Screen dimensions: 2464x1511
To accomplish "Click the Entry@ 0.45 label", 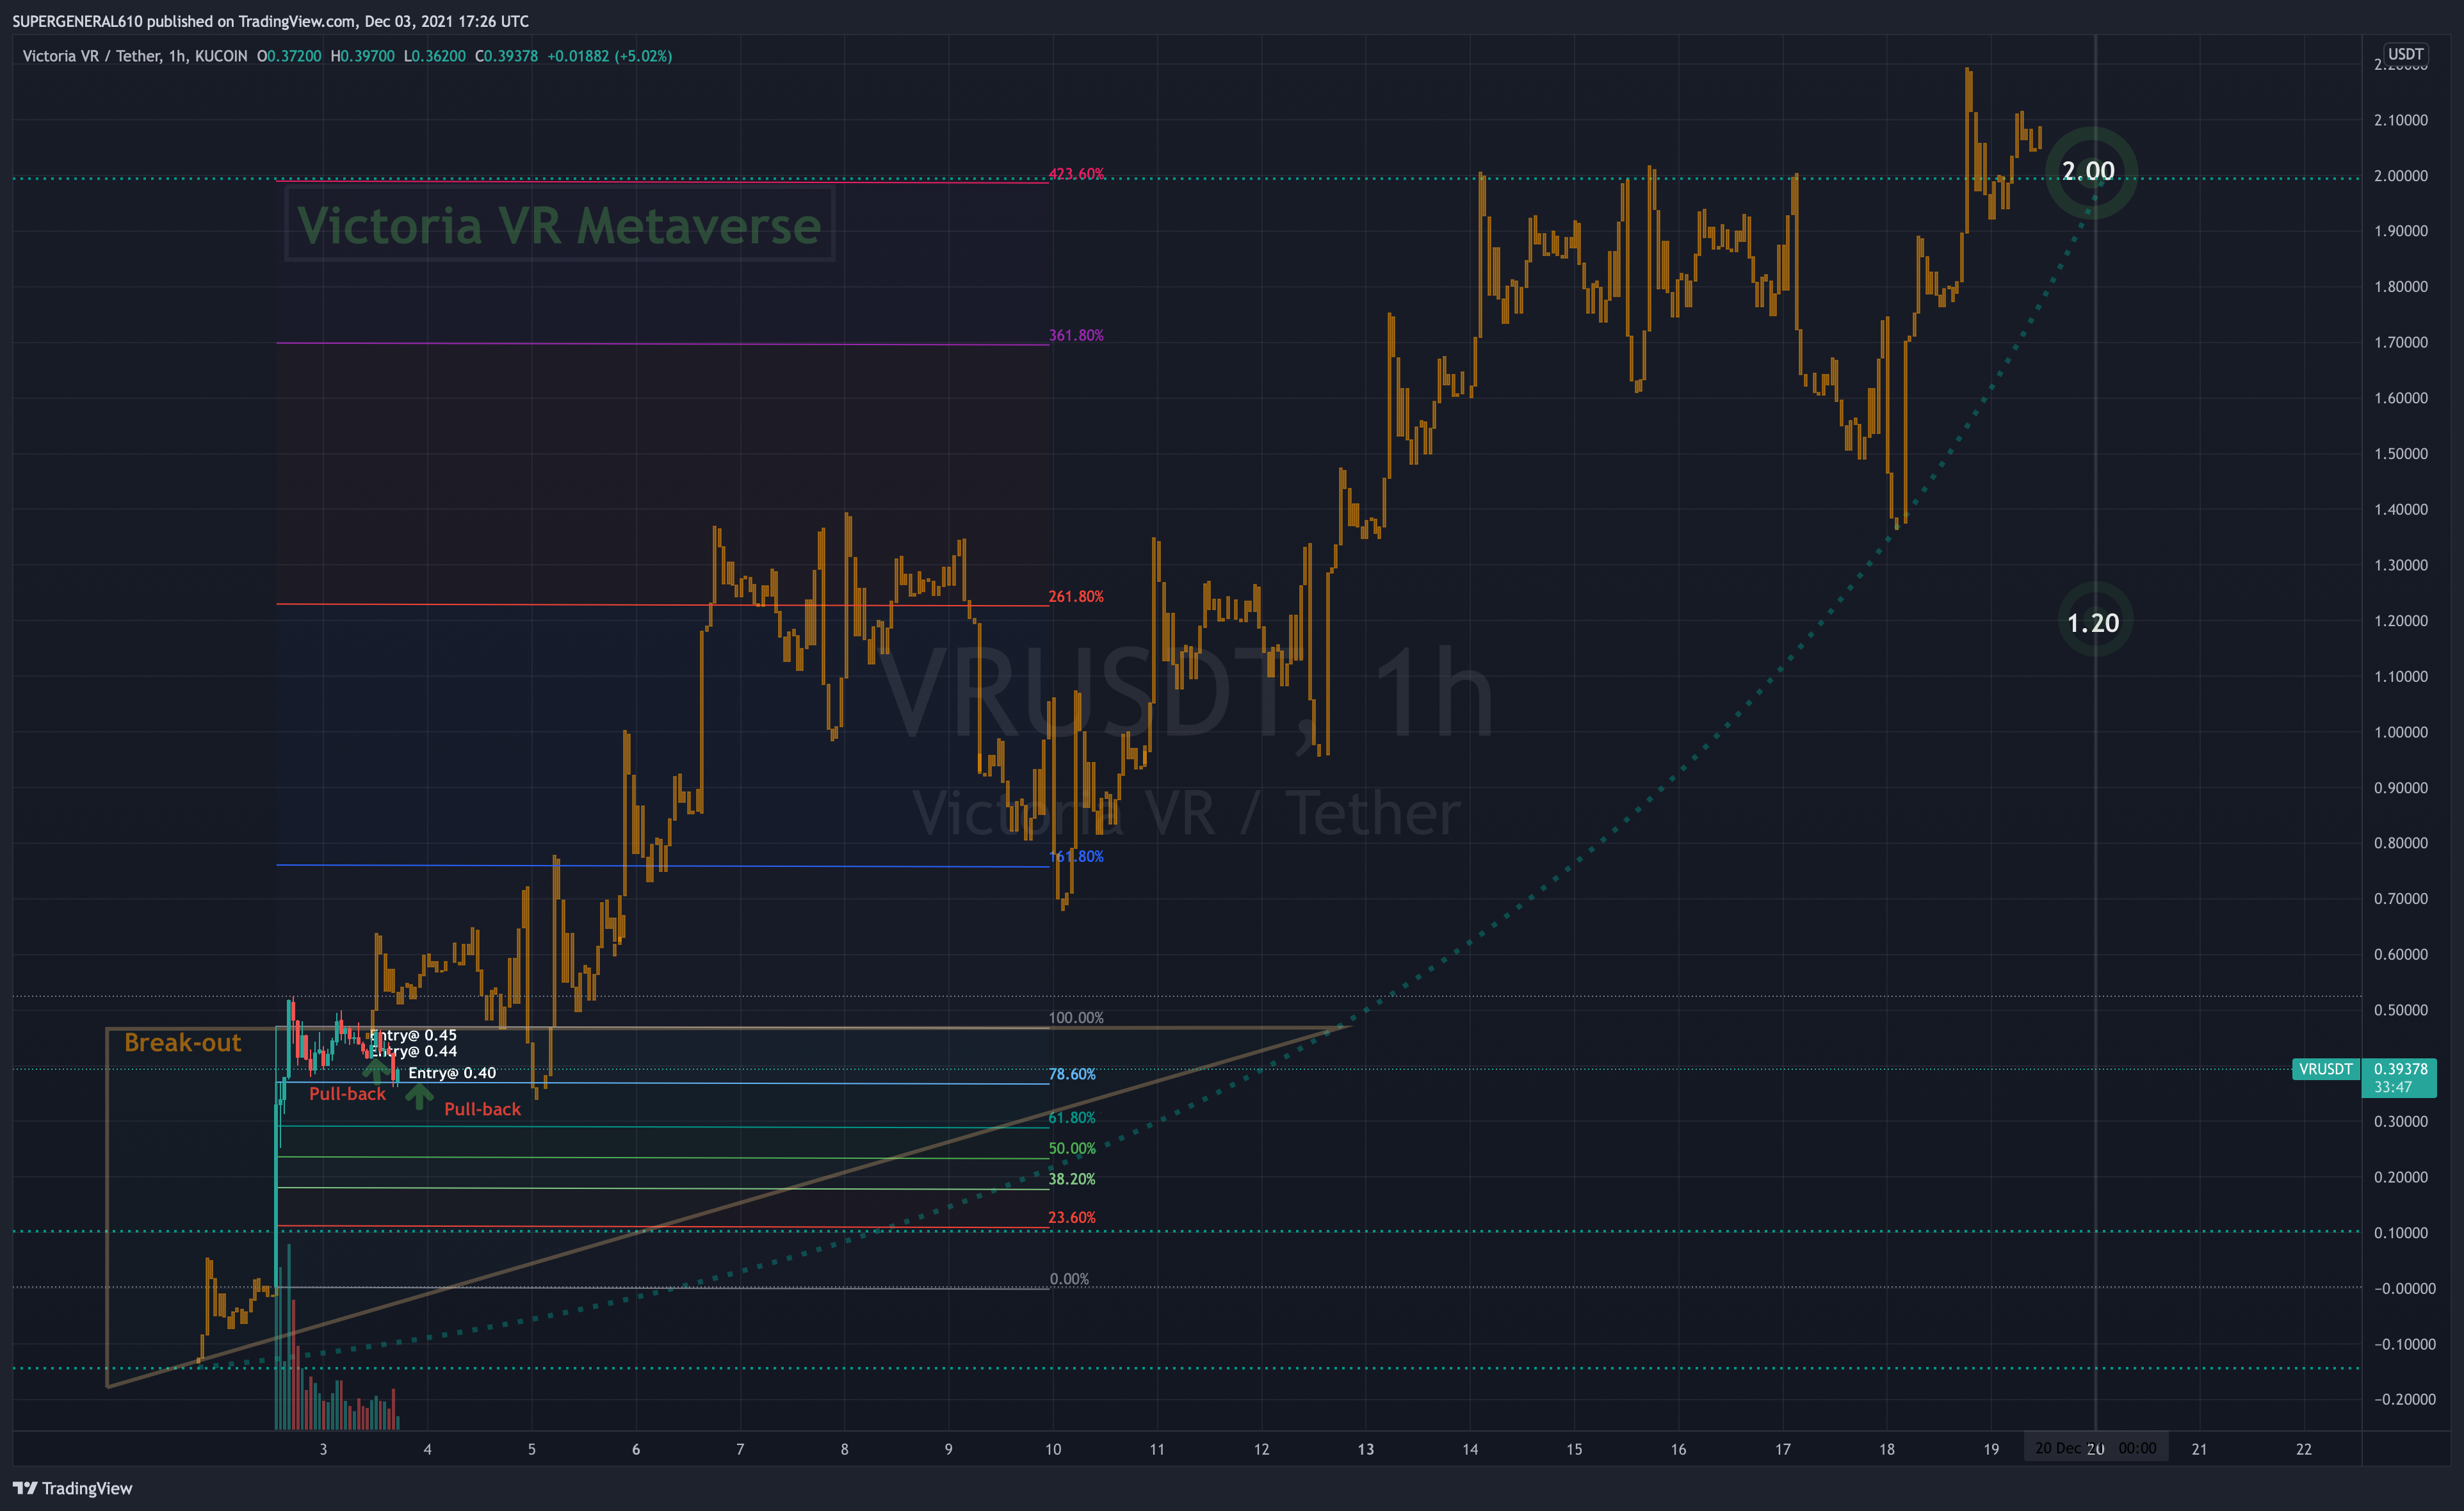I will point(413,1035).
